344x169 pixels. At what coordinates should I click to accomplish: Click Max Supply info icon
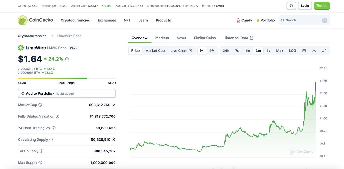pyautogui.click(x=40, y=163)
